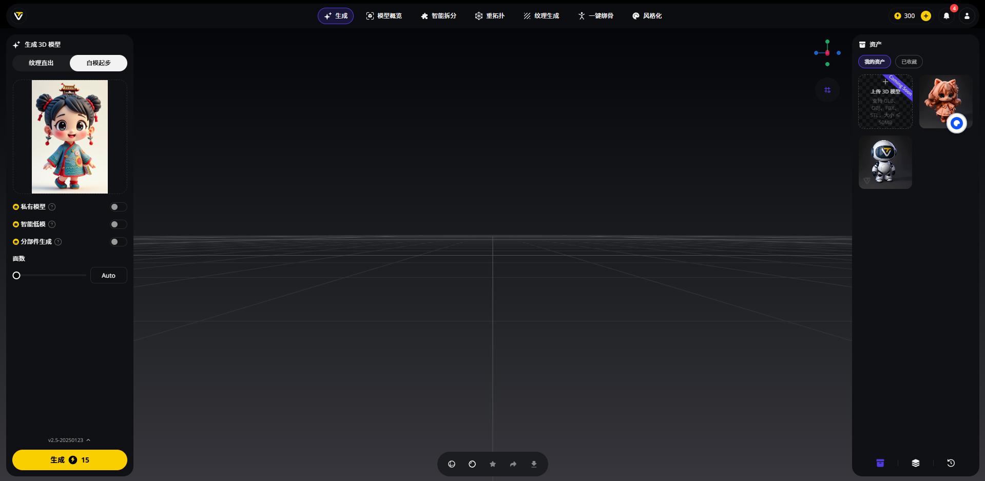Click the 上传 3D 模型 upload box

coord(885,102)
